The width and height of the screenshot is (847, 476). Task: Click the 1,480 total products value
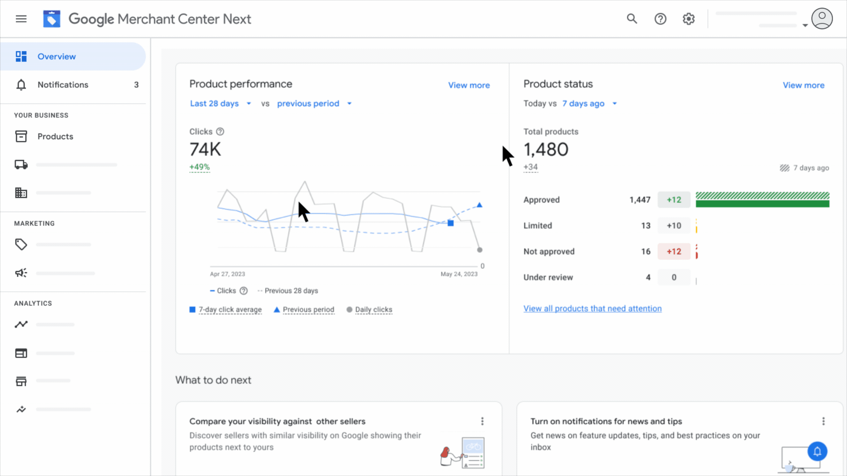pyautogui.click(x=546, y=149)
